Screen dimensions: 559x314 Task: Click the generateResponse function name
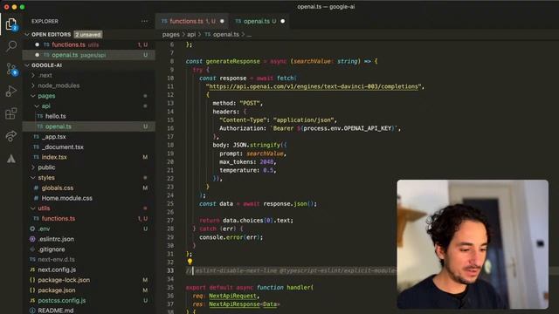[x=233, y=61]
